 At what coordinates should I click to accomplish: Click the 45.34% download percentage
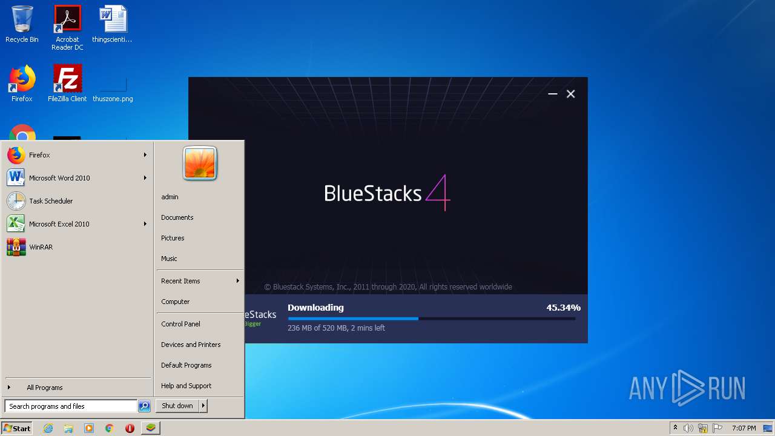click(563, 308)
